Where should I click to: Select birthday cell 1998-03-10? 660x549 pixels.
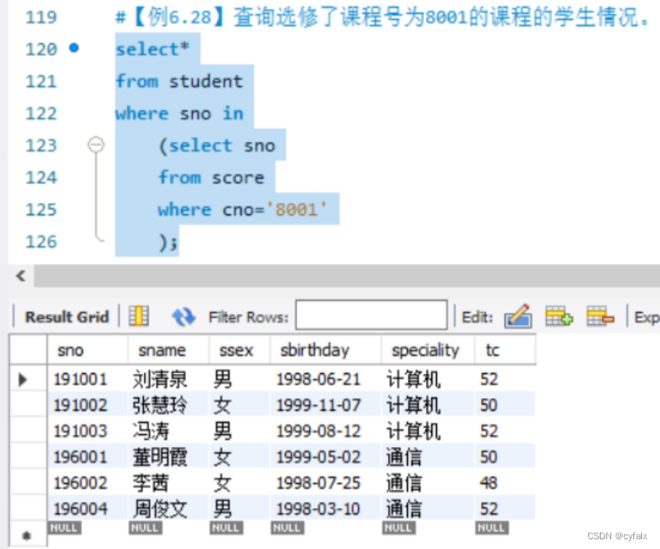point(326,508)
